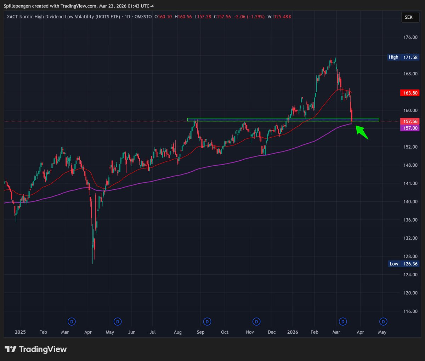
Task: Click the 120.00 price axis label
Action: [410, 293]
